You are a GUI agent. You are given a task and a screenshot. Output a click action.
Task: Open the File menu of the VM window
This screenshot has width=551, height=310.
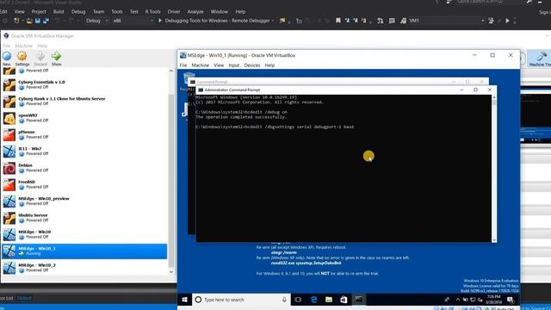[x=183, y=65]
